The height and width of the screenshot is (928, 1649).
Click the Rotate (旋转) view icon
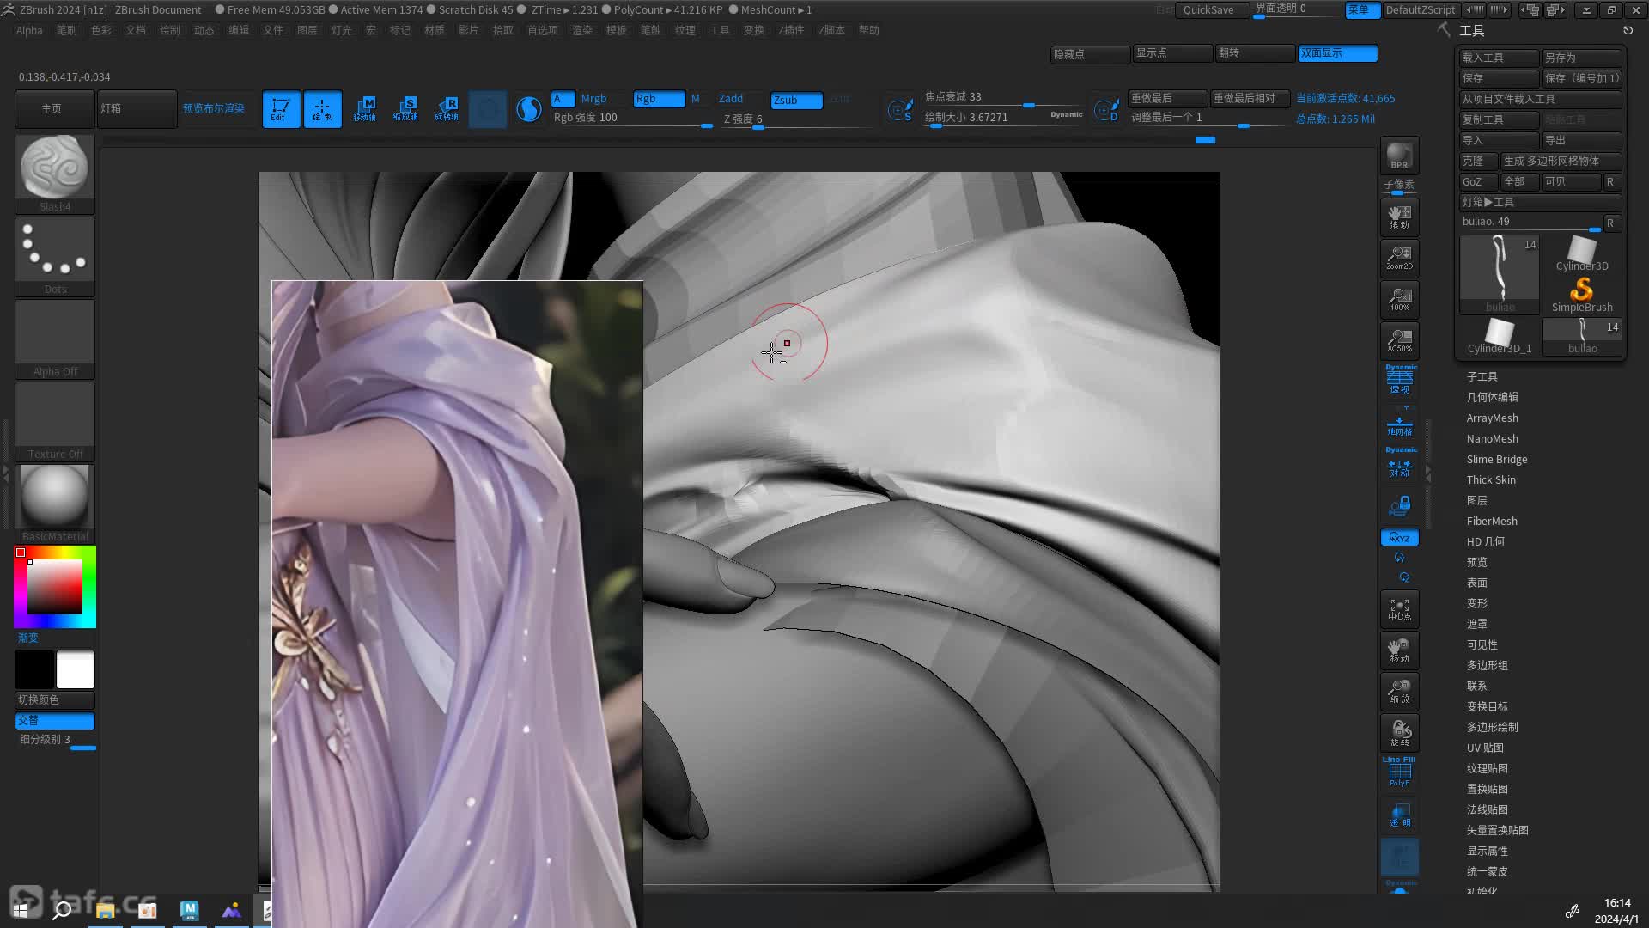click(x=1399, y=733)
